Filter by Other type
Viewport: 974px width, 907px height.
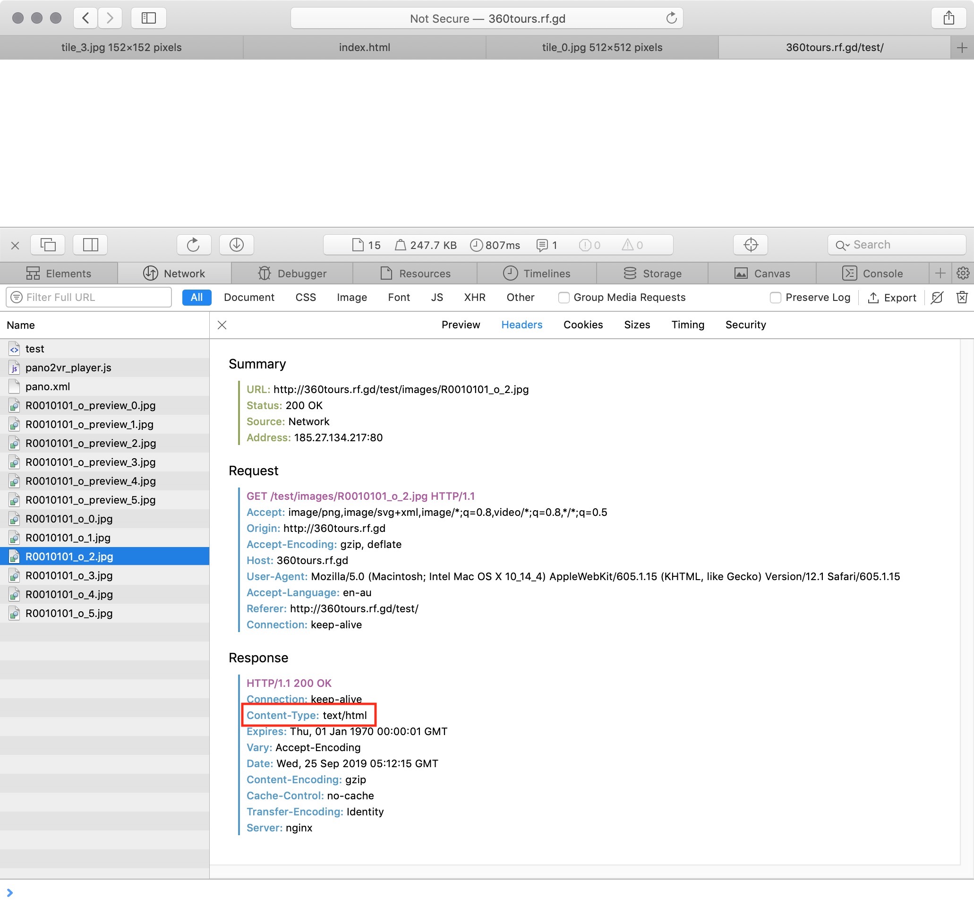(521, 298)
